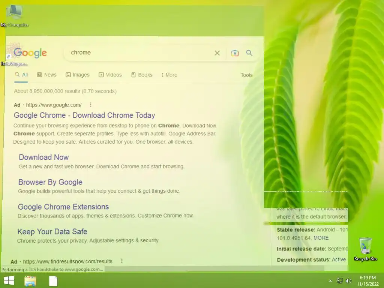The image size is (384, 288).
Task: Switch to the Images tab
Action: pyautogui.click(x=78, y=75)
